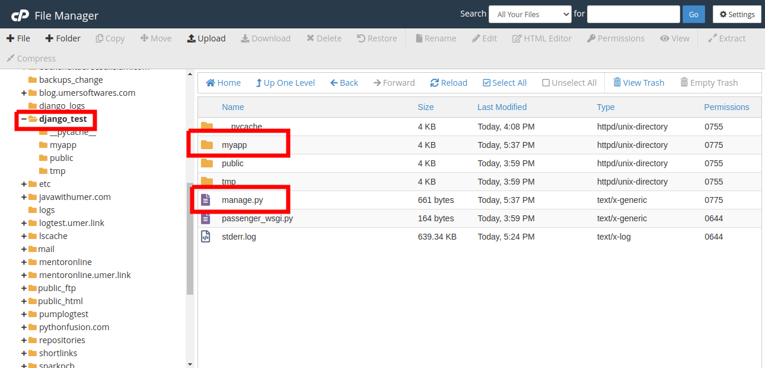765x368 pixels.
Task: Open the All Your Files search dropdown
Action: [x=530, y=14]
